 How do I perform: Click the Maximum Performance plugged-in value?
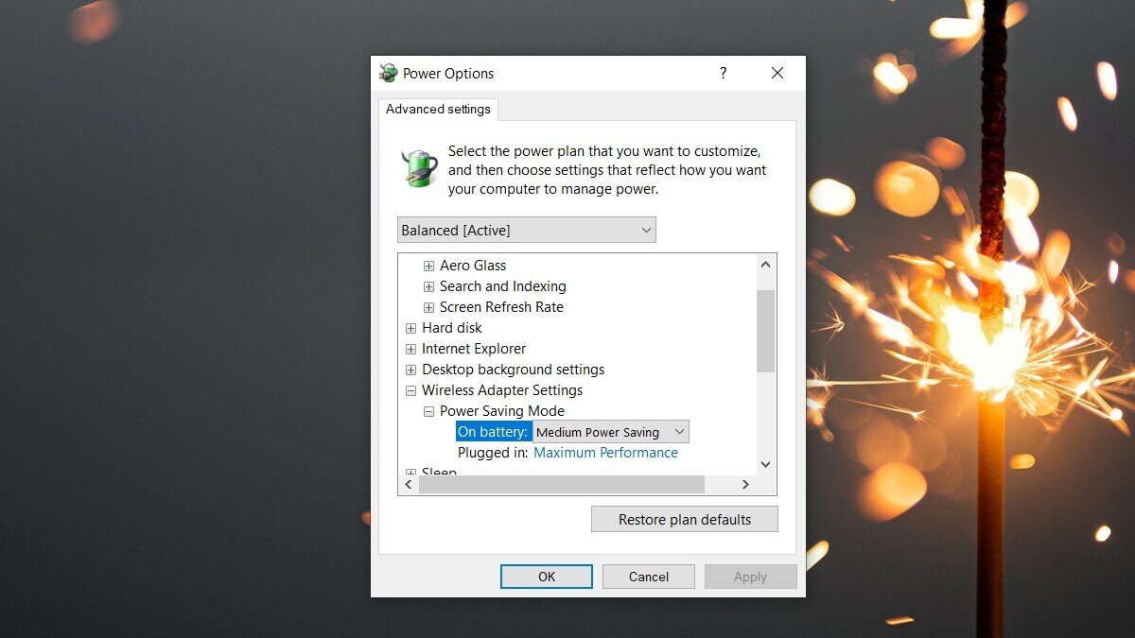point(605,453)
